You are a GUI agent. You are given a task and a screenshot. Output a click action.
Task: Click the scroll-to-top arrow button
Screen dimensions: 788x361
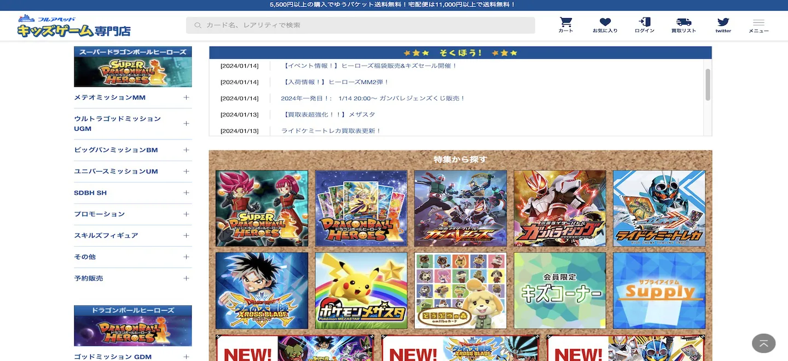(763, 343)
